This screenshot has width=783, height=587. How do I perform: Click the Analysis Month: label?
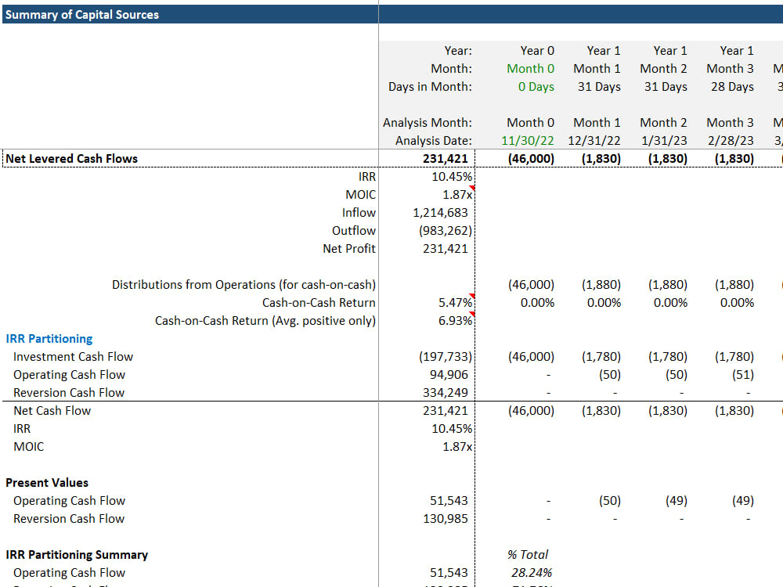tap(427, 123)
